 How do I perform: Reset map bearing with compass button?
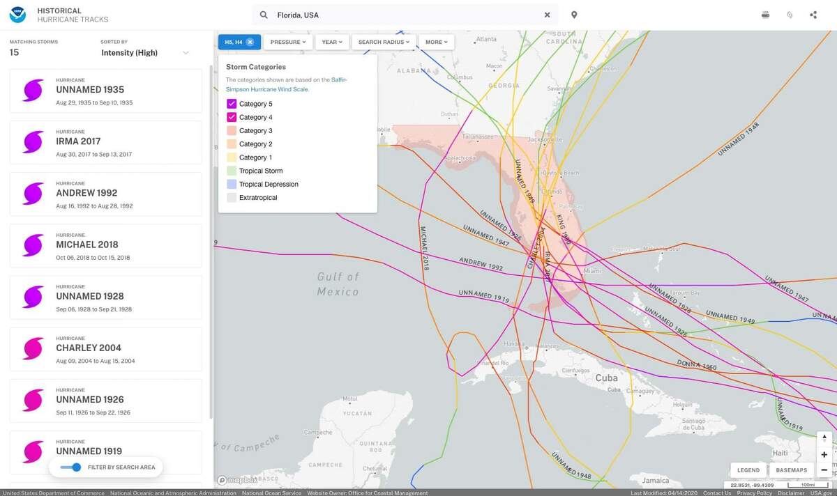point(824,439)
